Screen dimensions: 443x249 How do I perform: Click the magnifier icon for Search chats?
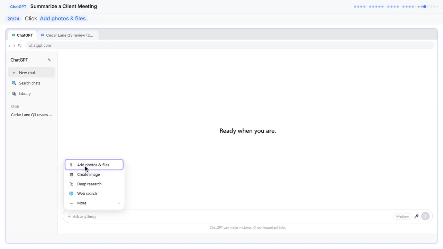click(14, 83)
